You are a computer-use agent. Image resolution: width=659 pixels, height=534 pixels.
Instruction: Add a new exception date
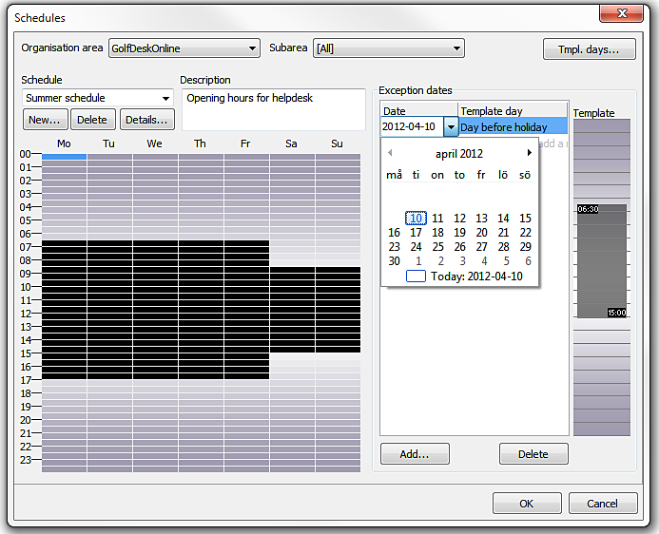[415, 454]
